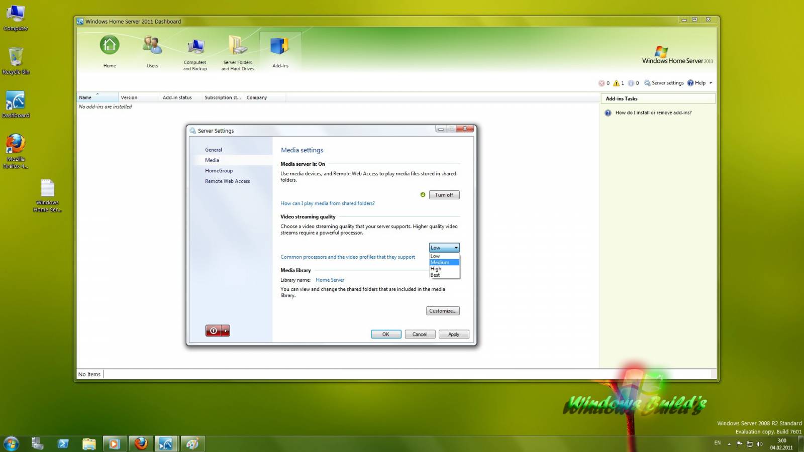Expand the shutdown options arrow
804x452 pixels.
pos(226,330)
